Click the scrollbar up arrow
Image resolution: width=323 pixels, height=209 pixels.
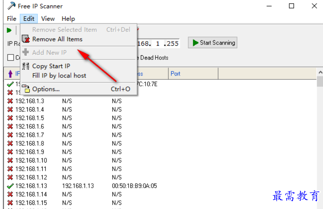point(320,72)
